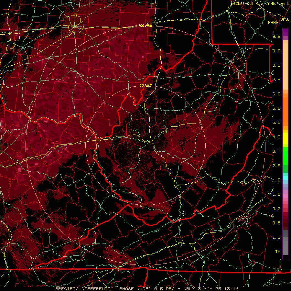Select the 0.2 scale label
The image size is (291, 291).
pos(276,209)
